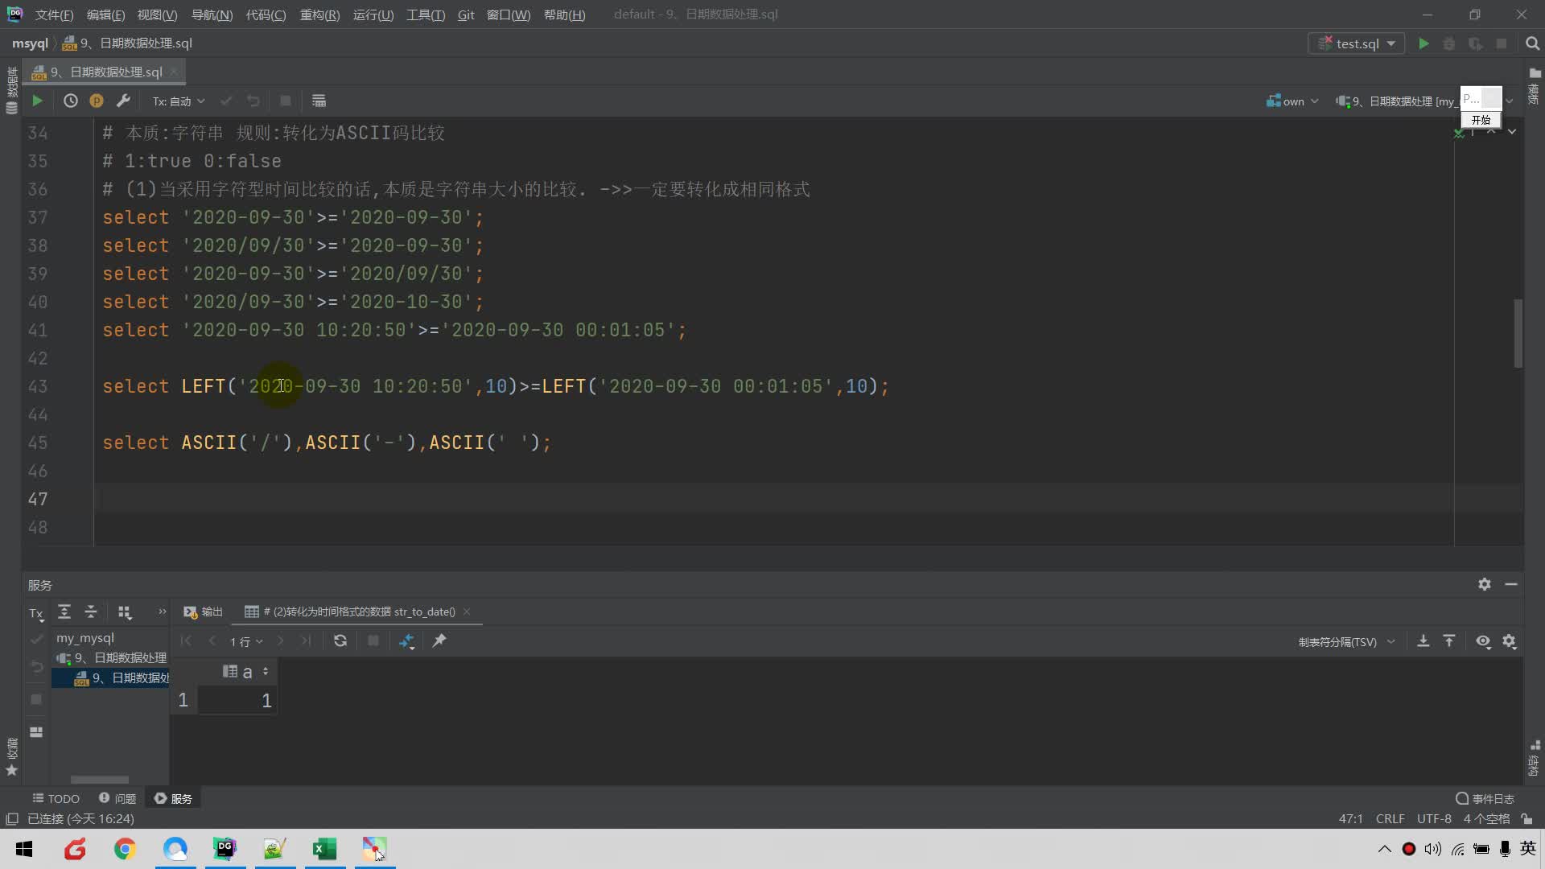
Task: Open the 服务 services tool window button
Action: 173,798
